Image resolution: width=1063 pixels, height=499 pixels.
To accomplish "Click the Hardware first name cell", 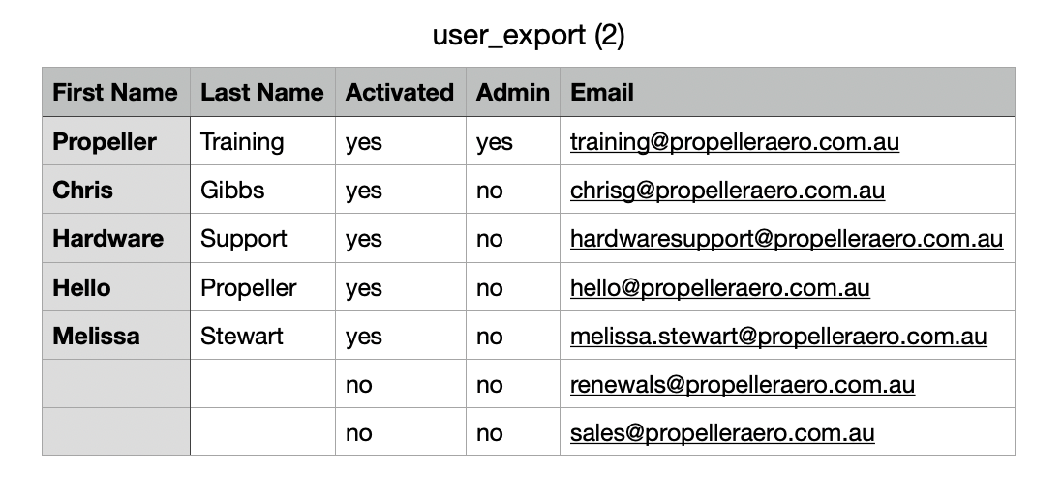I will pos(116,238).
